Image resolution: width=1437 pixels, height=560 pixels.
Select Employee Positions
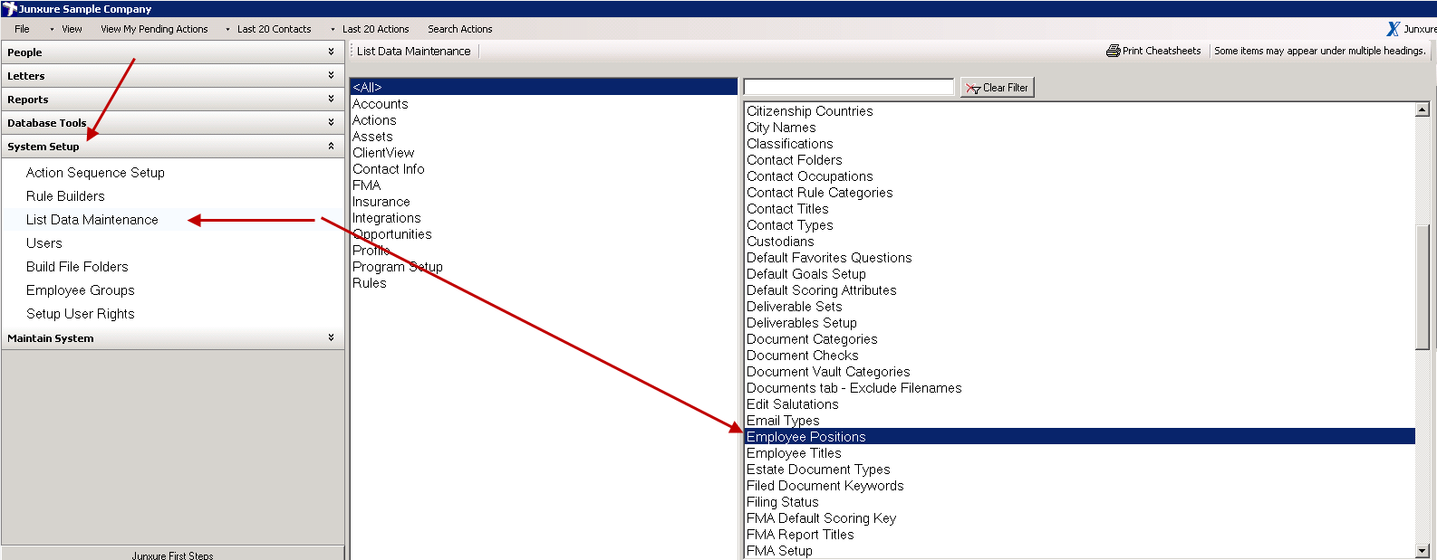pos(1080,437)
